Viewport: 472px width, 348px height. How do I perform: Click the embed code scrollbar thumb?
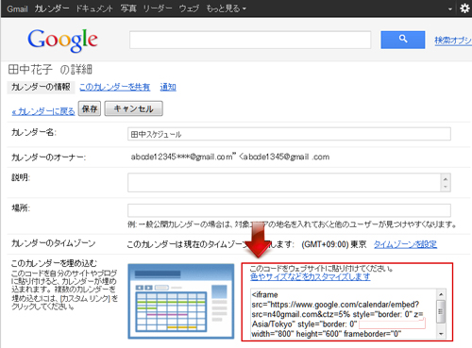tap(441, 311)
